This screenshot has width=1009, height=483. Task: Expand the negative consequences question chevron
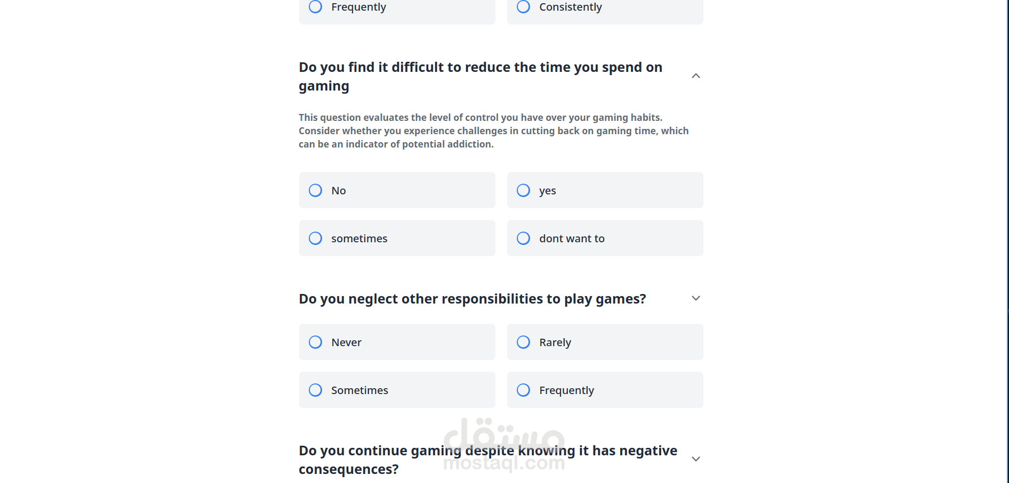tap(695, 459)
